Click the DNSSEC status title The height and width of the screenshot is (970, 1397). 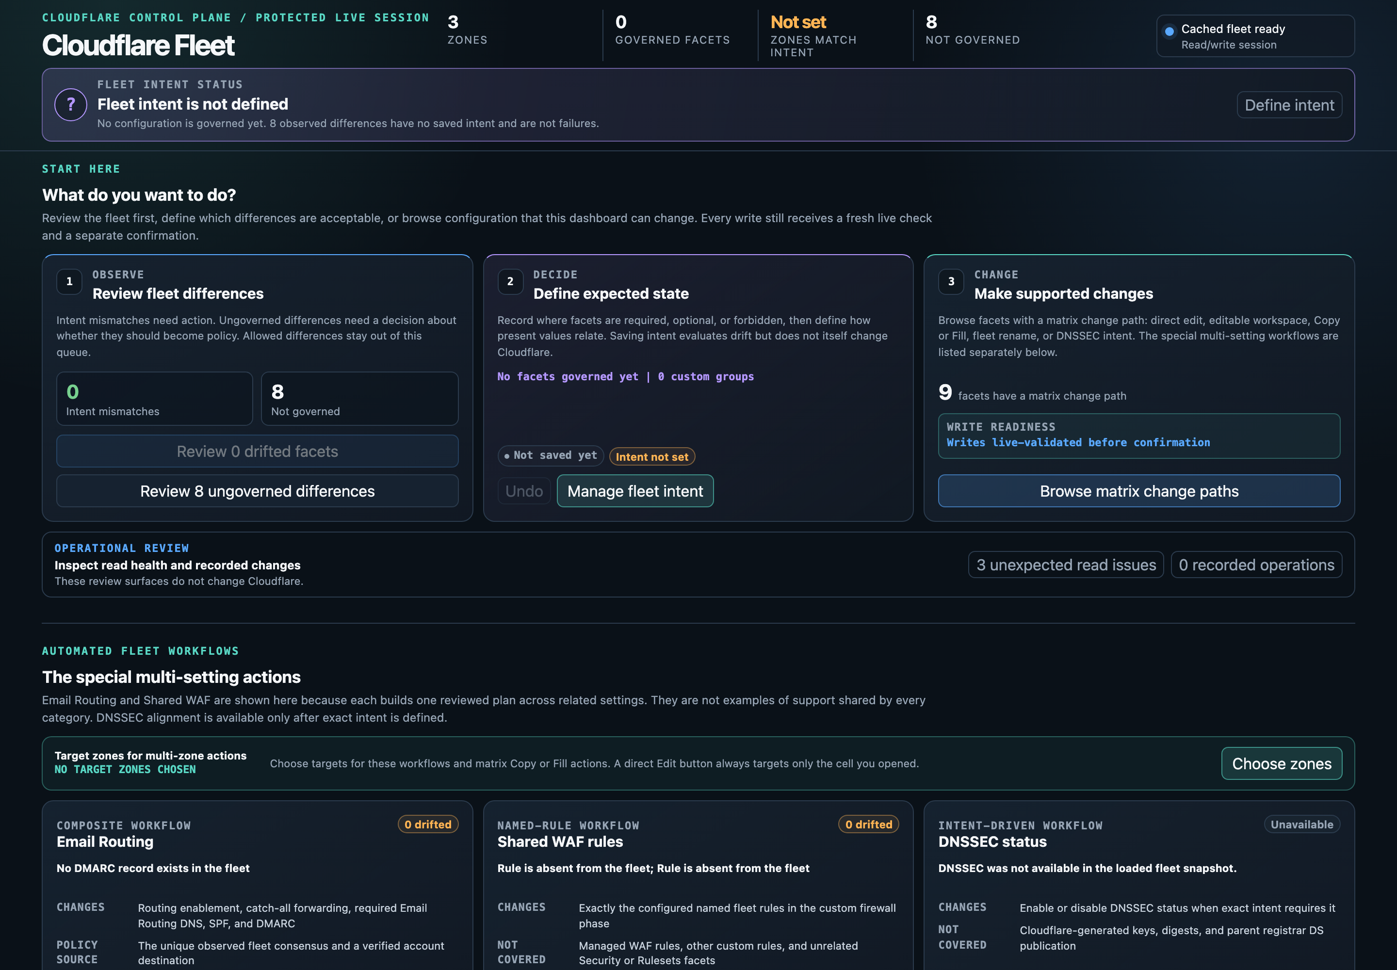pos(992,842)
